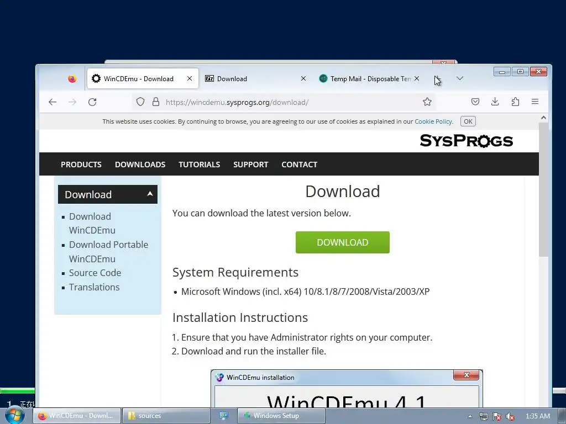Open the SUPPORT menu
The image size is (566, 424).
point(250,165)
